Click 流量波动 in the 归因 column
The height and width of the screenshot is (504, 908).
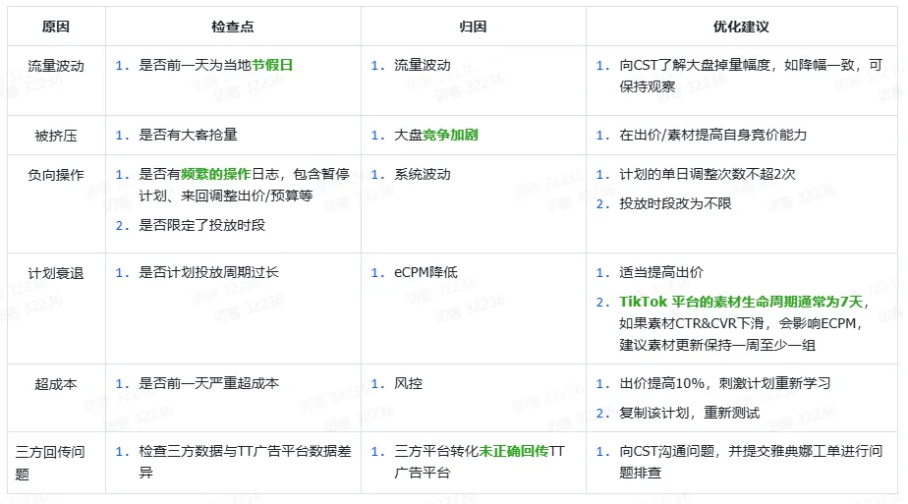click(423, 66)
